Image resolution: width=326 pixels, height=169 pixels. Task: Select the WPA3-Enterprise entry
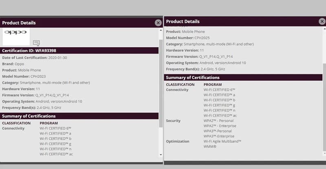[x=219, y=136]
